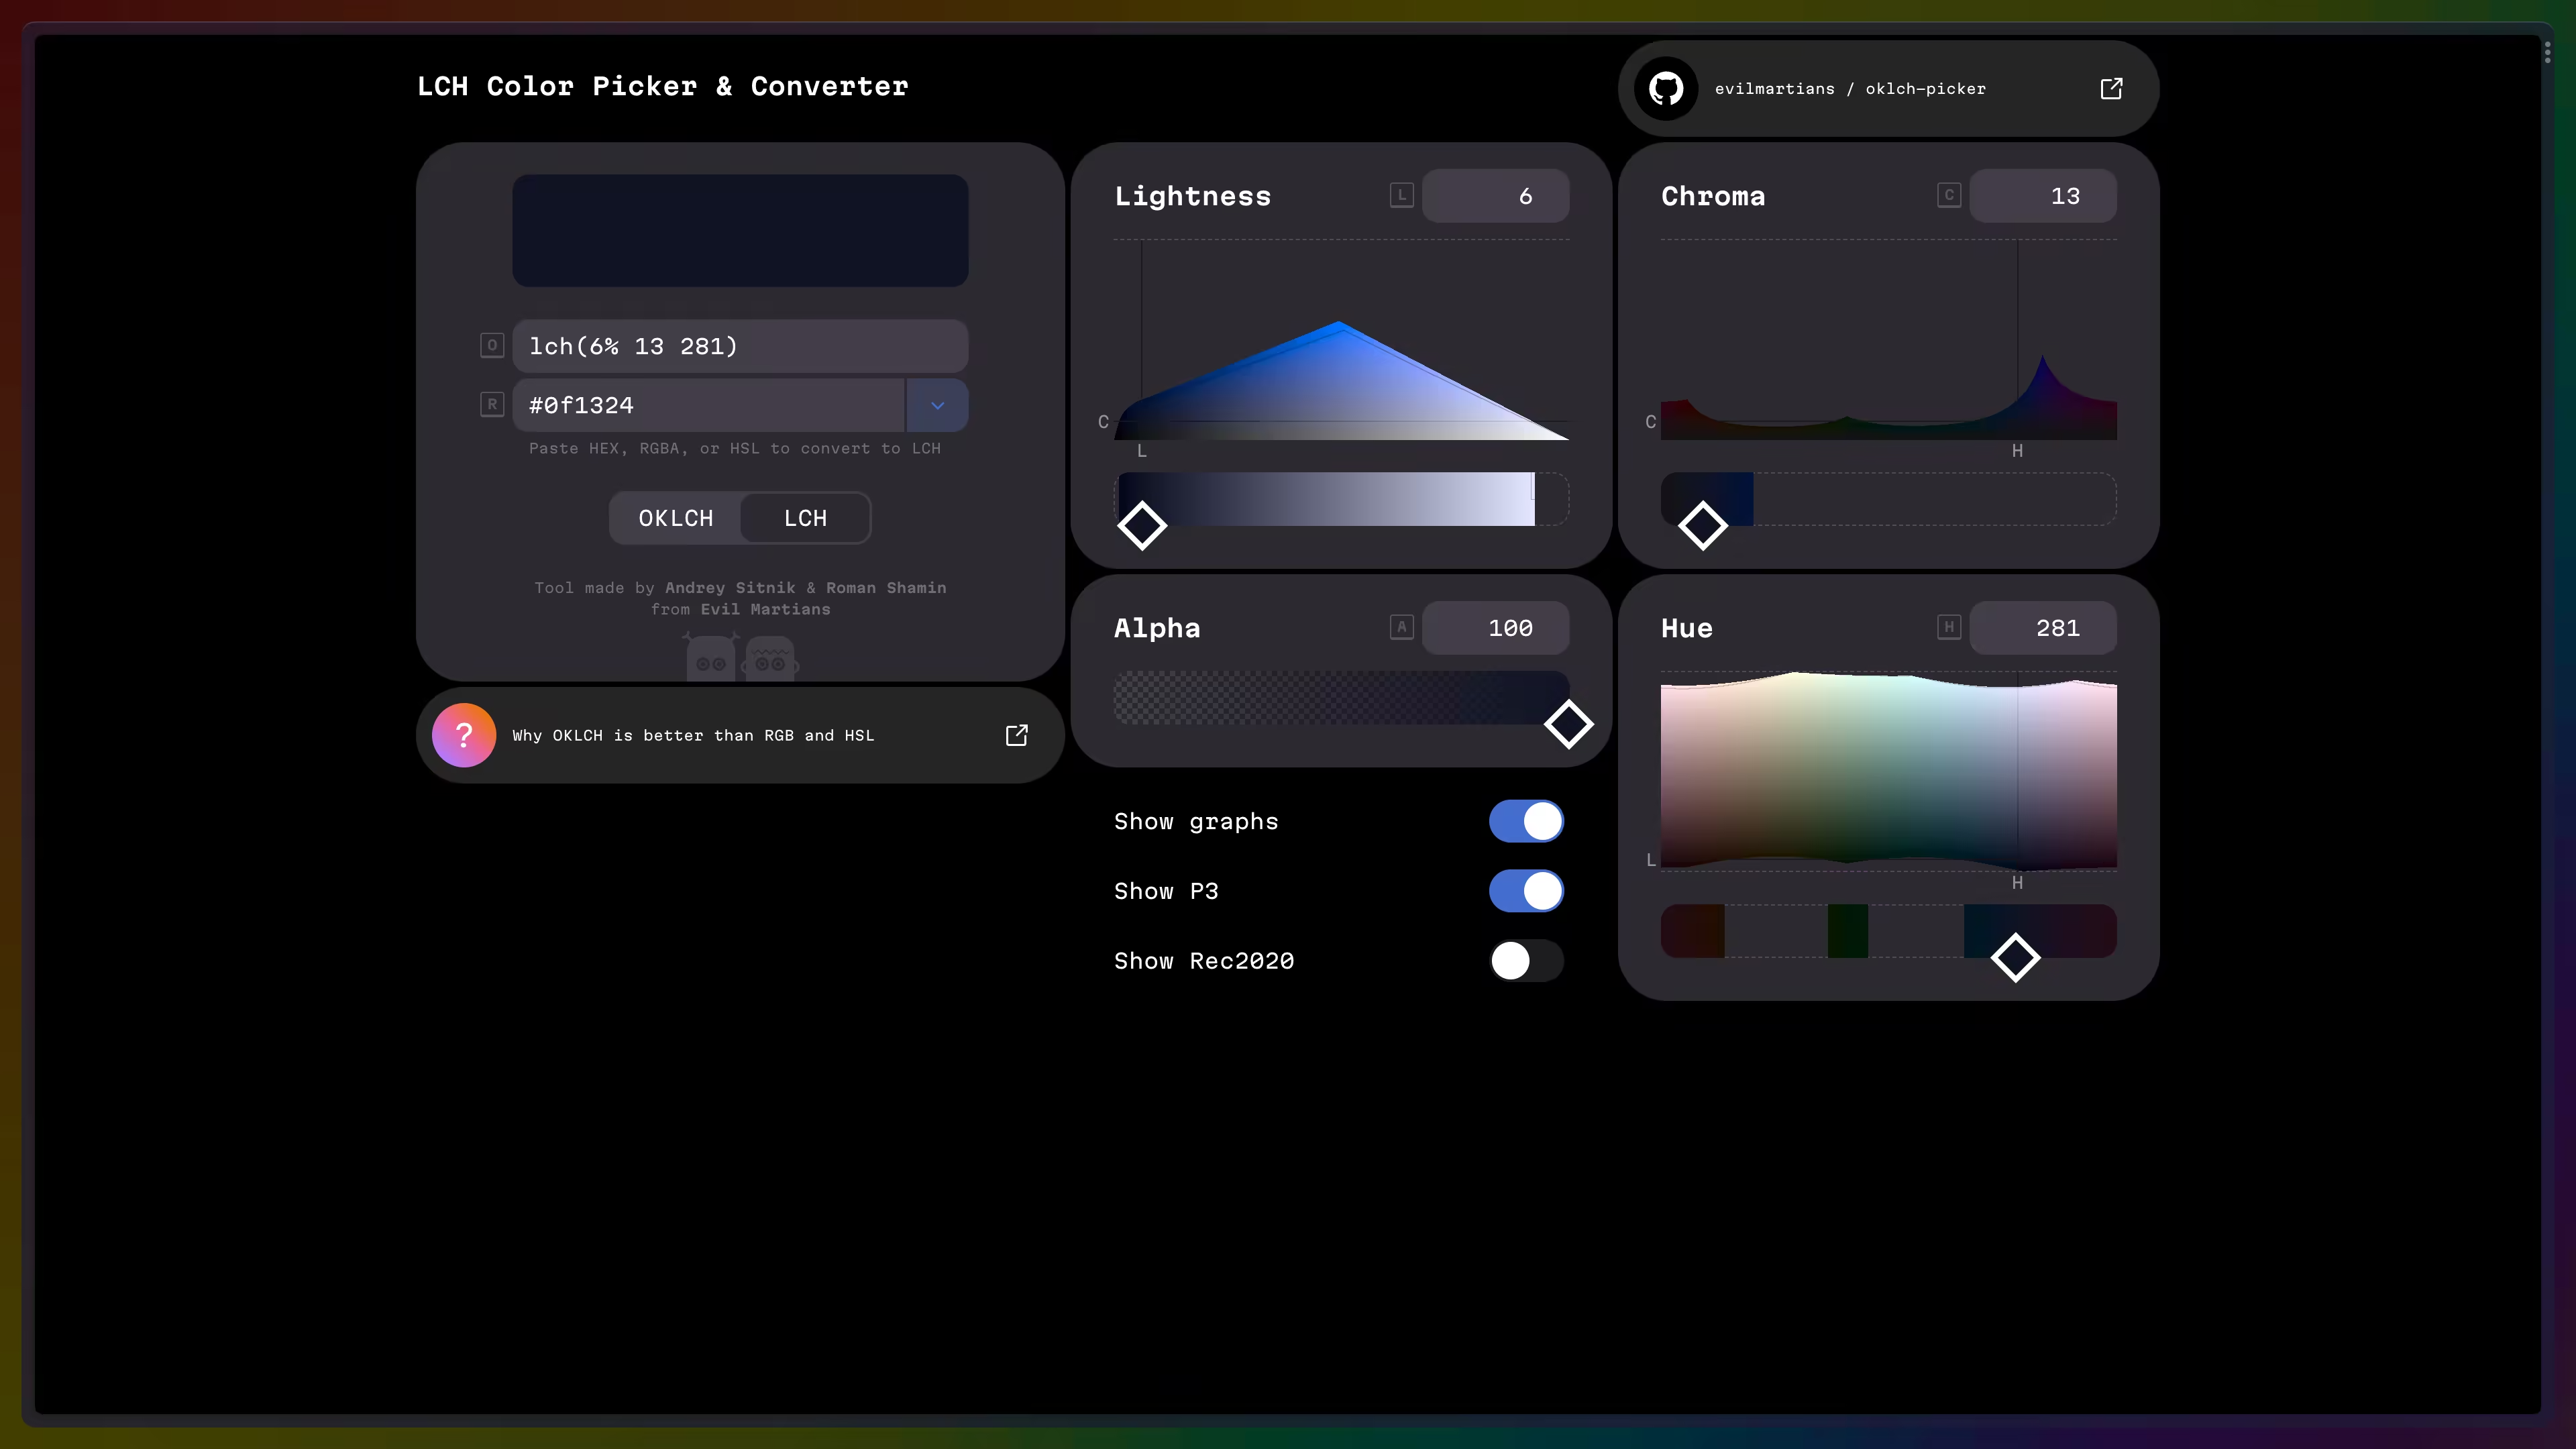Screen dimensions: 2576x1449
Task: Select the LCH mode tab
Action: (805, 518)
